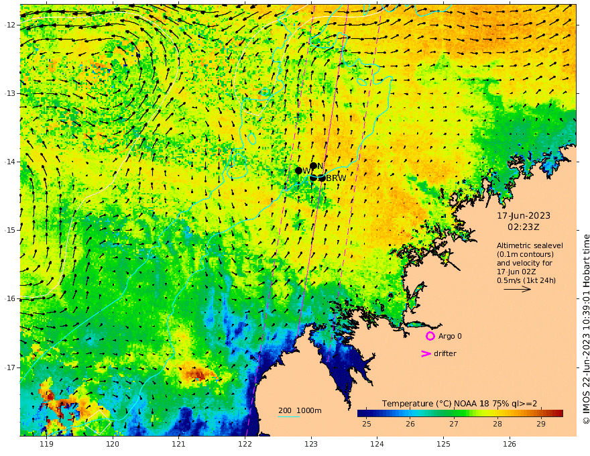The height and width of the screenshot is (456, 590).
Task: Click the black dot left of W label
Action: pyautogui.click(x=299, y=170)
